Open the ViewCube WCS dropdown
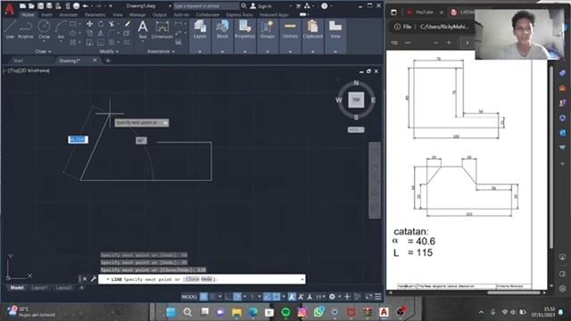This screenshot has height=321, width=571. [356, 129]
